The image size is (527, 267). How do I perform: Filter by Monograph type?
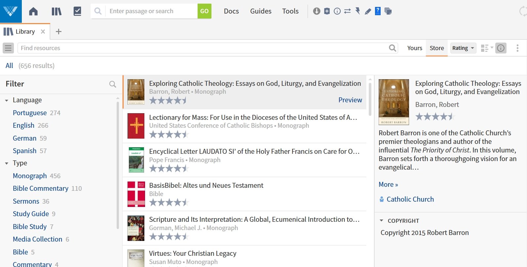click(x=30, y=176)
